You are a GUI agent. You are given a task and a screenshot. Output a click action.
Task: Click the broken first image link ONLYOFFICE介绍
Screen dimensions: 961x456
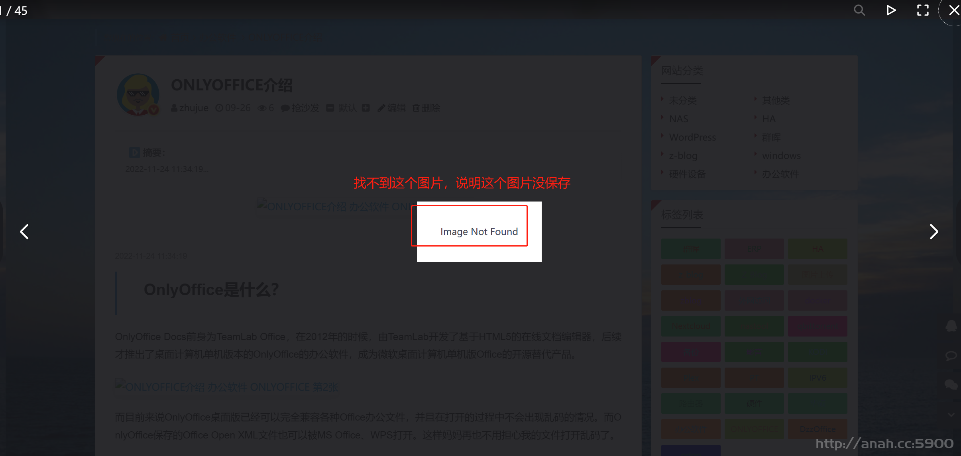336,206
